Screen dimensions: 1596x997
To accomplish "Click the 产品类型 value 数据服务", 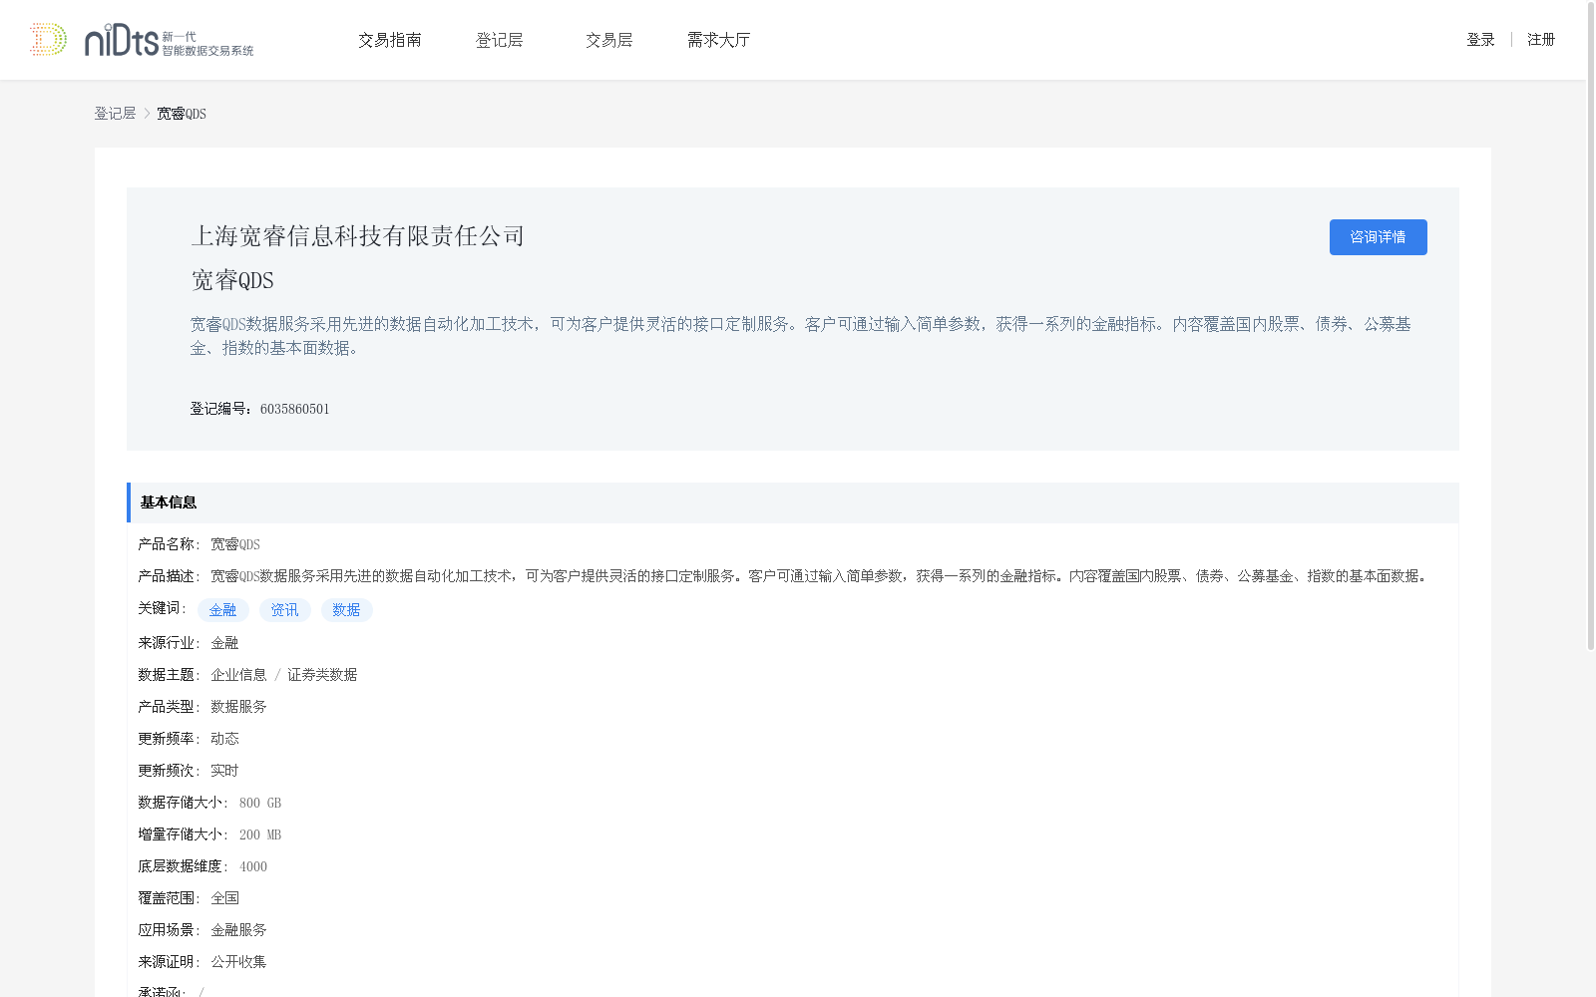I will [x=238, y=707].
